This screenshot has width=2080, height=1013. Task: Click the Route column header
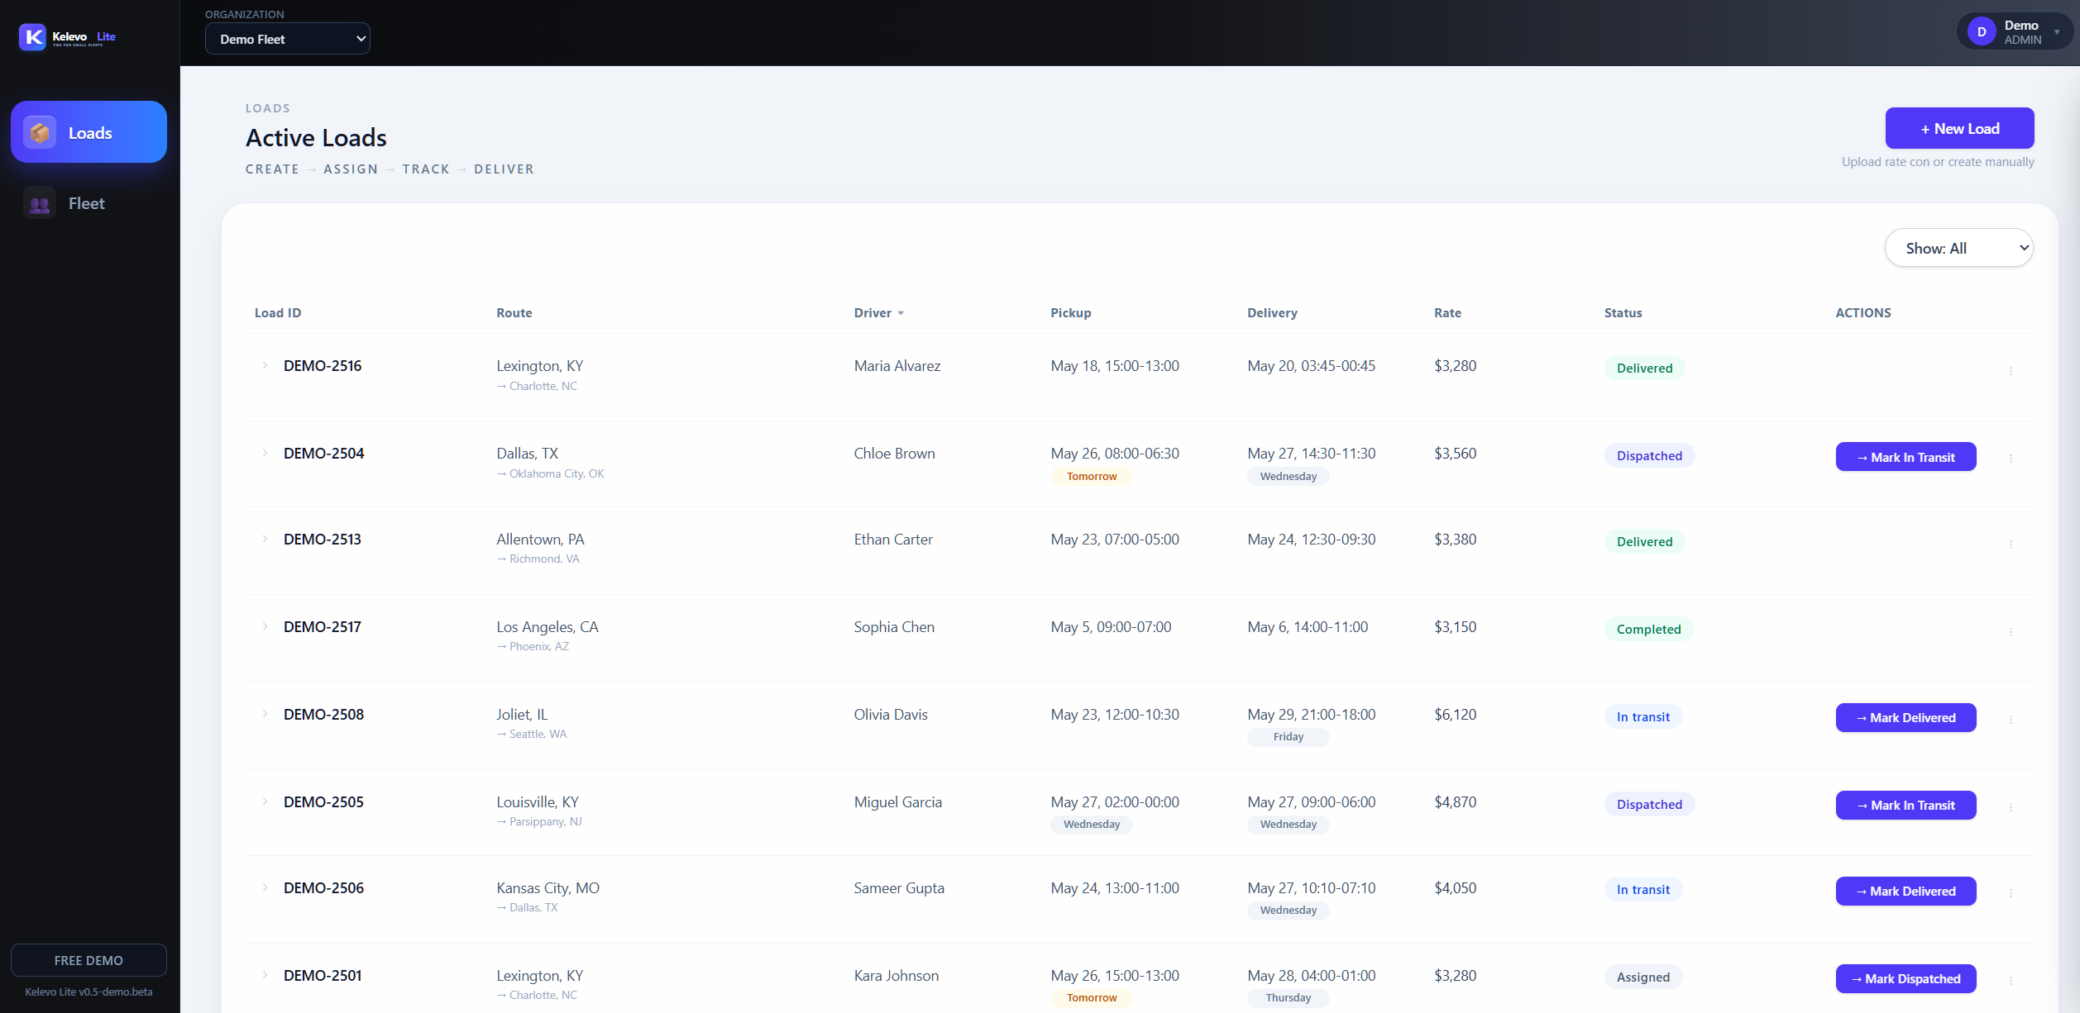(514, 313)
